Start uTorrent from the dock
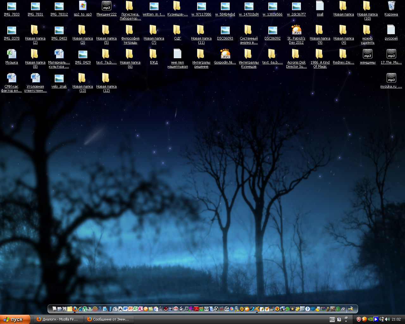 pos(85,309)
